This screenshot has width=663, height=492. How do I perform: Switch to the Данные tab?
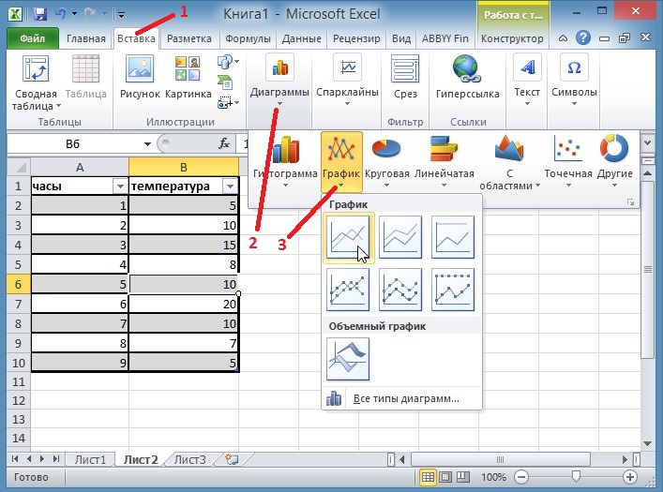click(x=301, y=38)
